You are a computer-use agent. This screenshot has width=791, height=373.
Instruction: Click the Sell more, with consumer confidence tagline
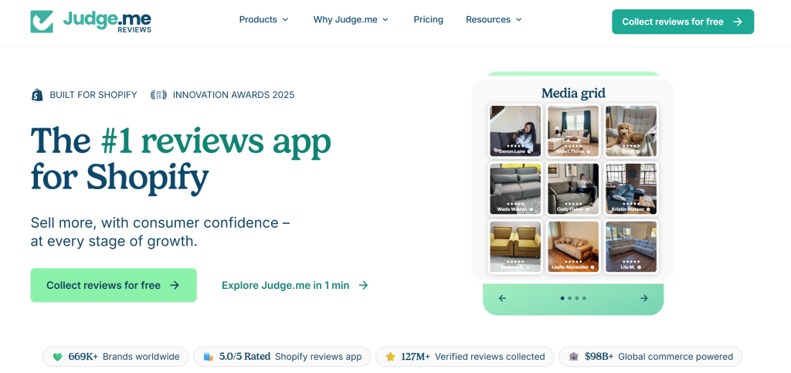pos(161,232)
